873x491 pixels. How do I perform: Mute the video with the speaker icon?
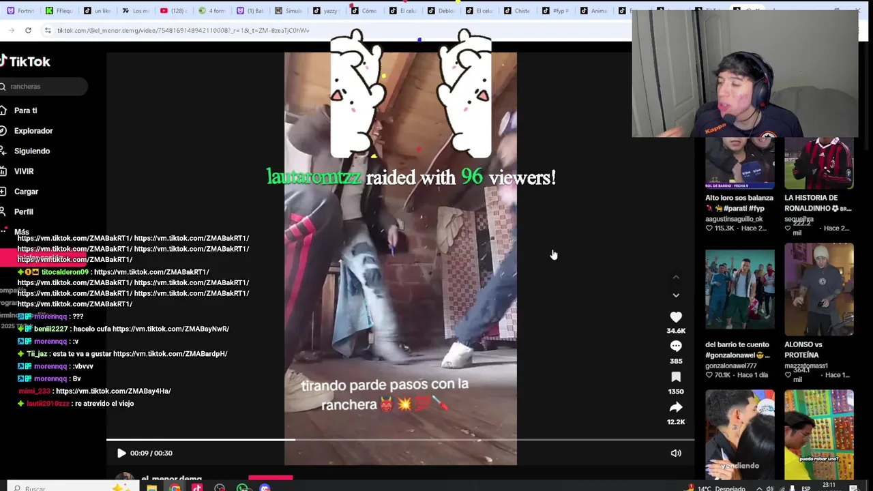(x=676, y=453)
